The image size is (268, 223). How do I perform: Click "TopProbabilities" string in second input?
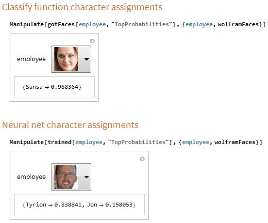(138, 142)
